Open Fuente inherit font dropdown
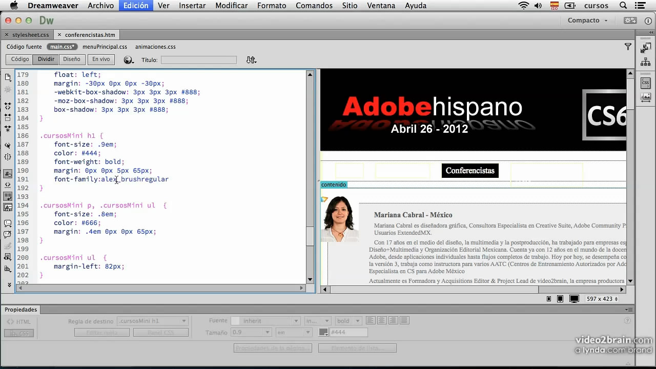 [x=265, y=321]
